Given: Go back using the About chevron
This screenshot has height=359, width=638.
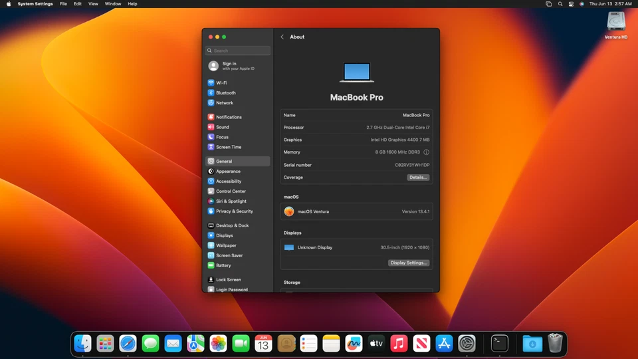Looking at the screenshot, I should tap(282, 37).
